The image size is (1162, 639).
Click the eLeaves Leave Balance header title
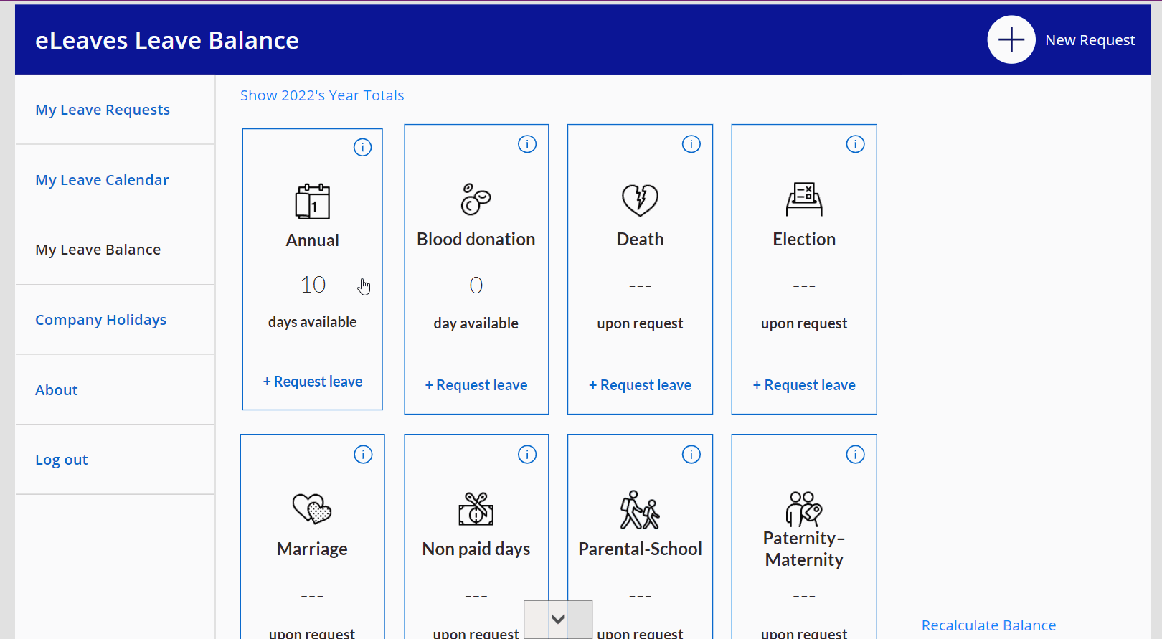tap(167, 40)
